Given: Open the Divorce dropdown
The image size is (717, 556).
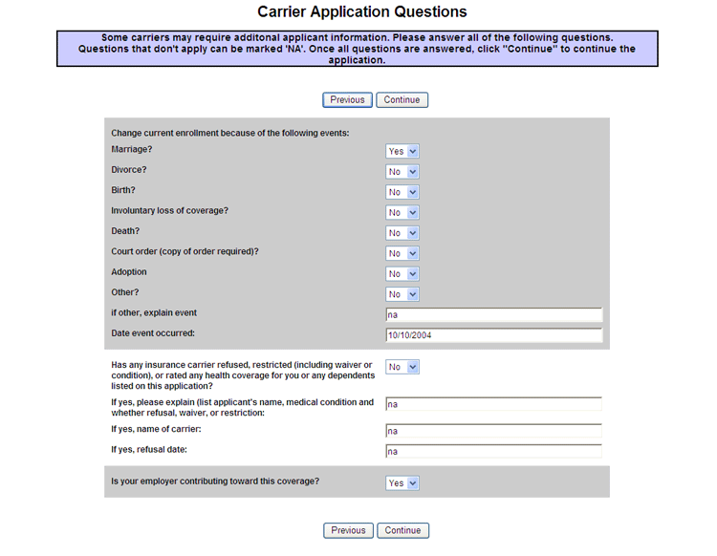Looking at the screenshot, I should pos(402,172).
